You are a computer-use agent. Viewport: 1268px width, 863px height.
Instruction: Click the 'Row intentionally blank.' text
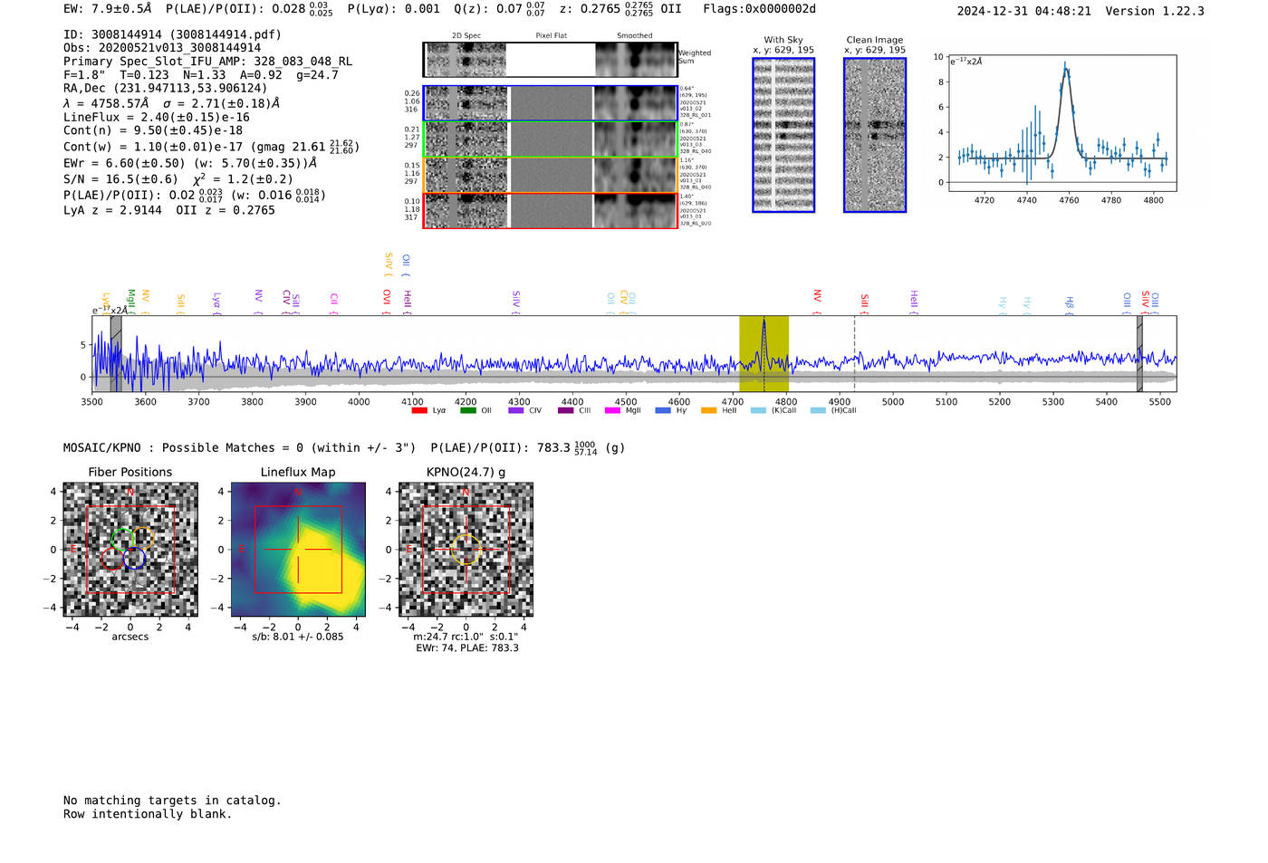click(148, 814)
